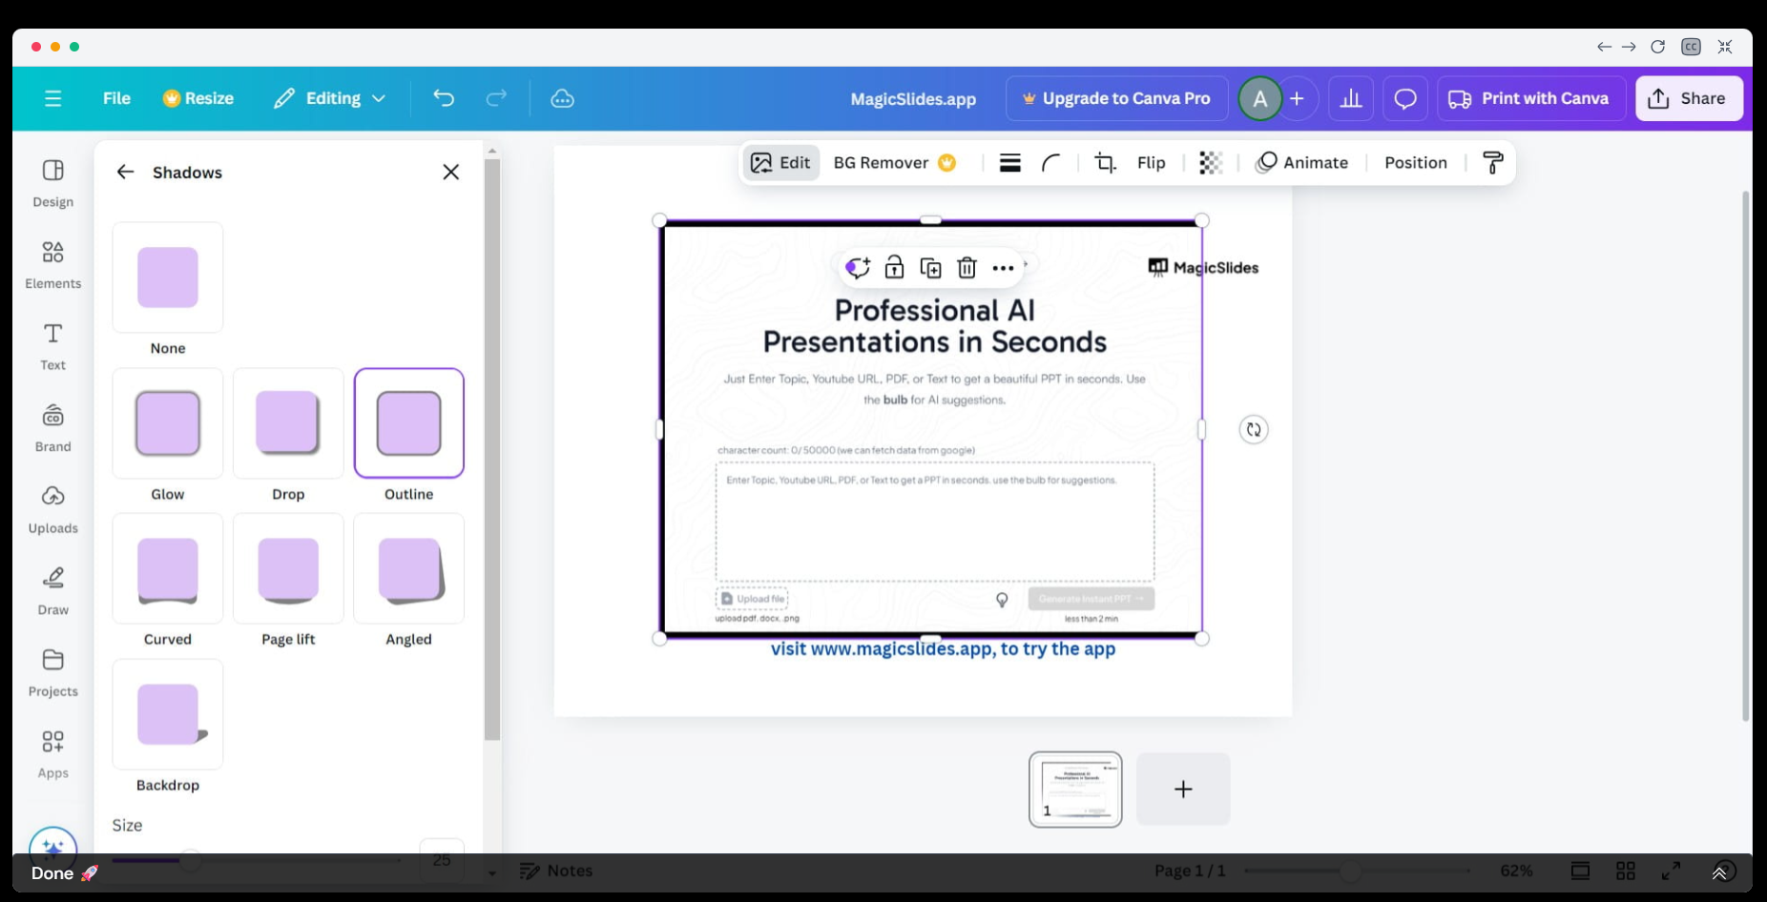Open the analytics bar chart icon

coord(1351,98)
